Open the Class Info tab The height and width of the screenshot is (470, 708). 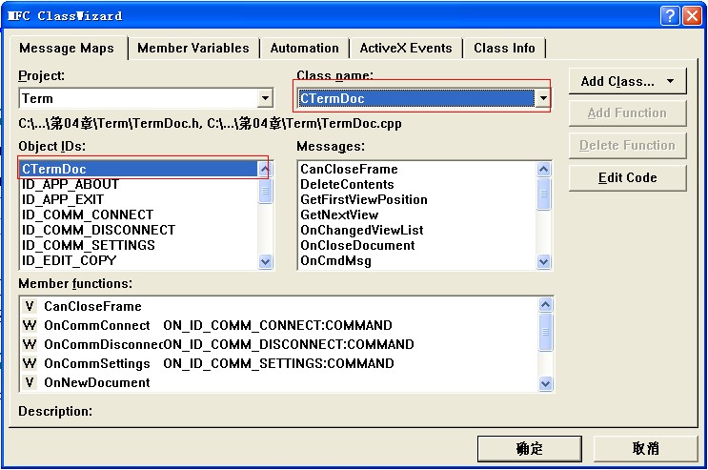[504, 48]
